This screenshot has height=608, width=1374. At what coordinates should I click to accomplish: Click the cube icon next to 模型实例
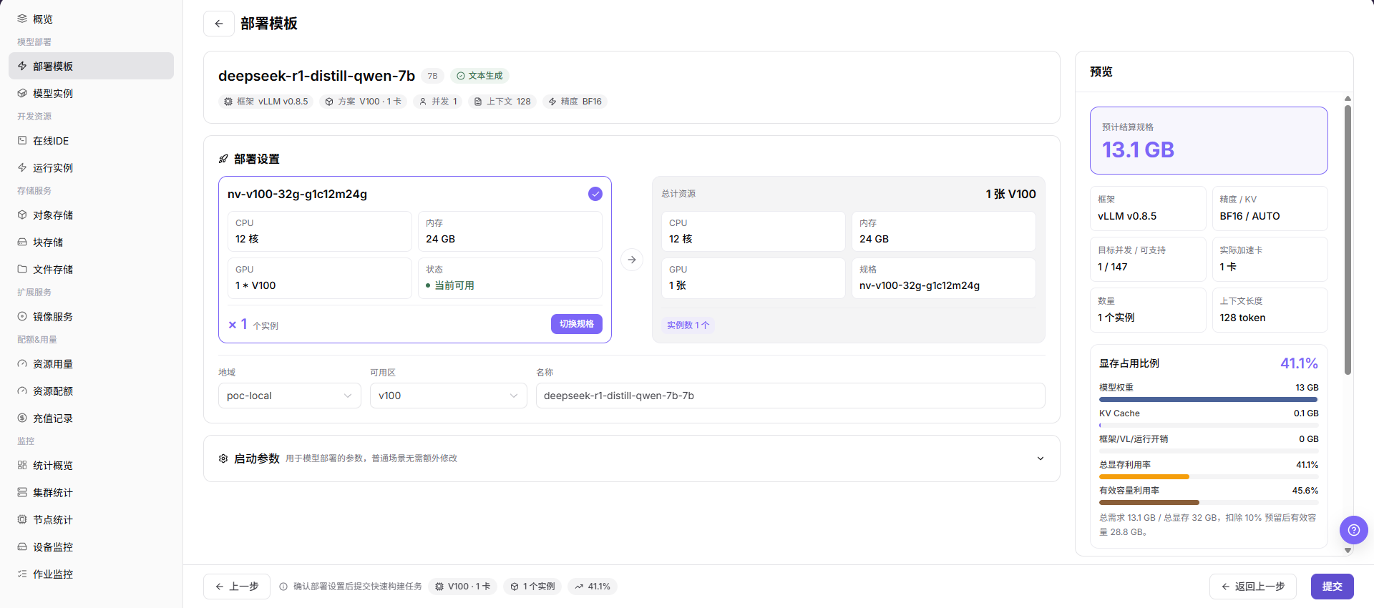pyautogui.click(x=22, y=93)
